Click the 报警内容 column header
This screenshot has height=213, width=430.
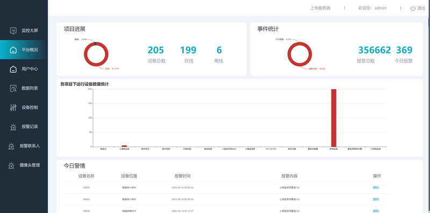point(289,176)
